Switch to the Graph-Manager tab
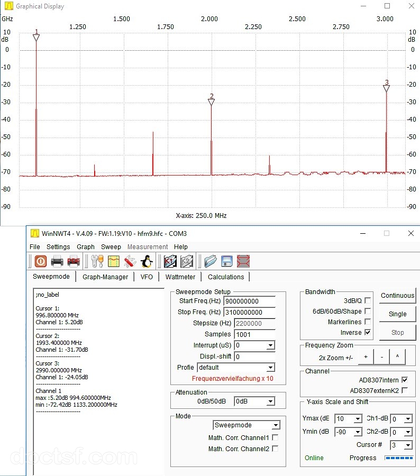Image resolution: width=420 pixels, height=476 pixels. (105, 277)
